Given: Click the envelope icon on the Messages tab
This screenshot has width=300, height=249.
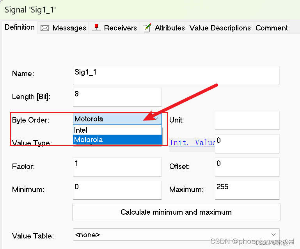Looking at the screenshot, I should tap(44, 28).
